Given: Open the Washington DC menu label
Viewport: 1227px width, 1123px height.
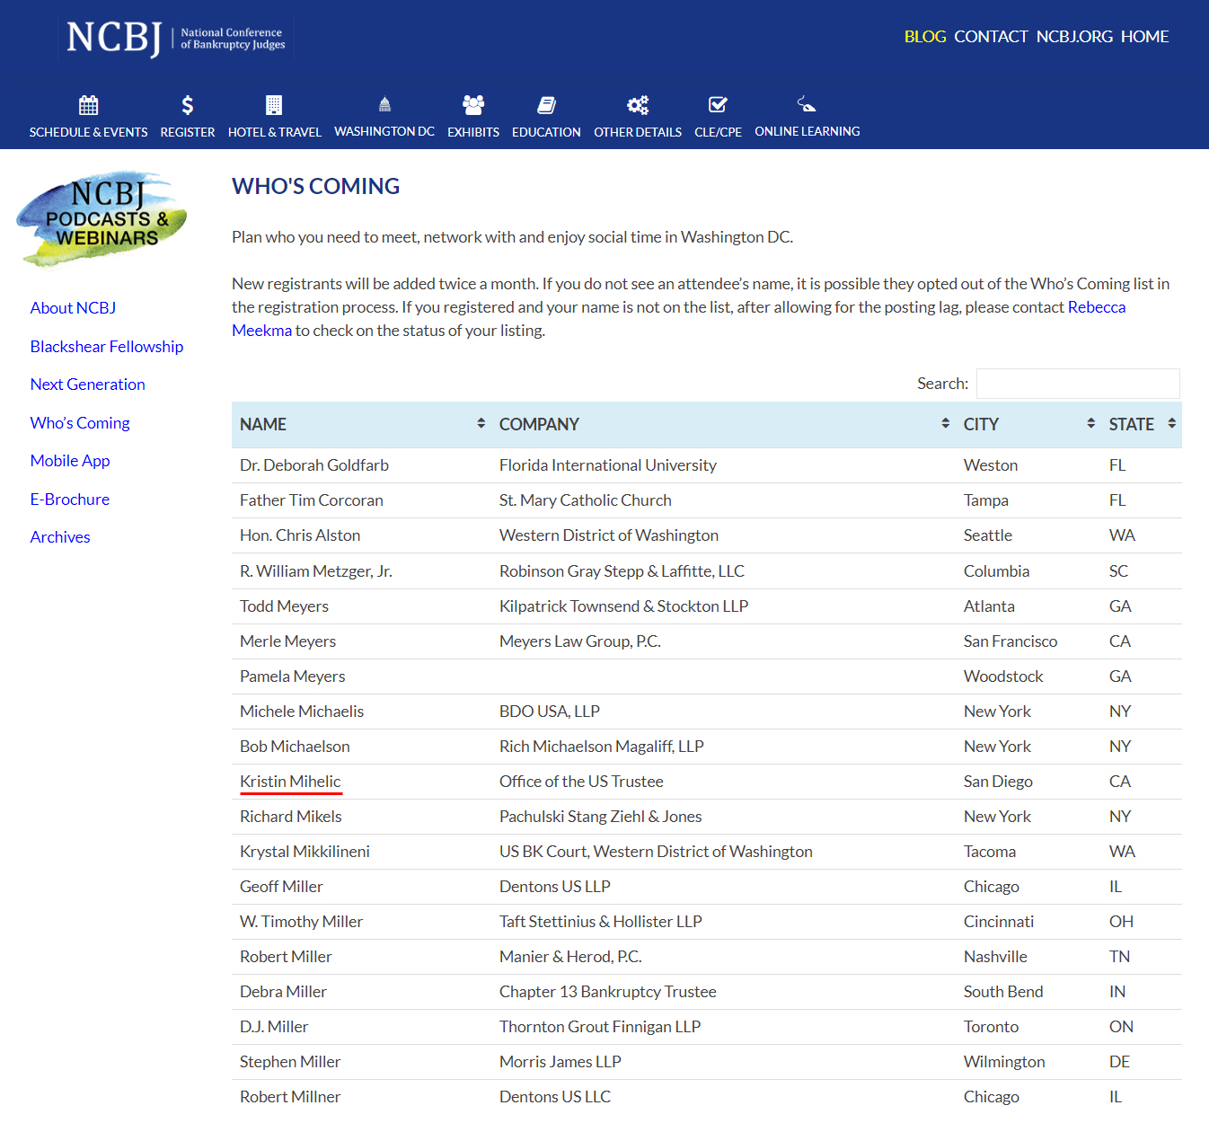Looking at the screenshot, I should point(384,131).
